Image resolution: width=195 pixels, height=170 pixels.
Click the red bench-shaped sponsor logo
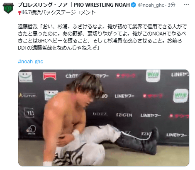[50, 76]
